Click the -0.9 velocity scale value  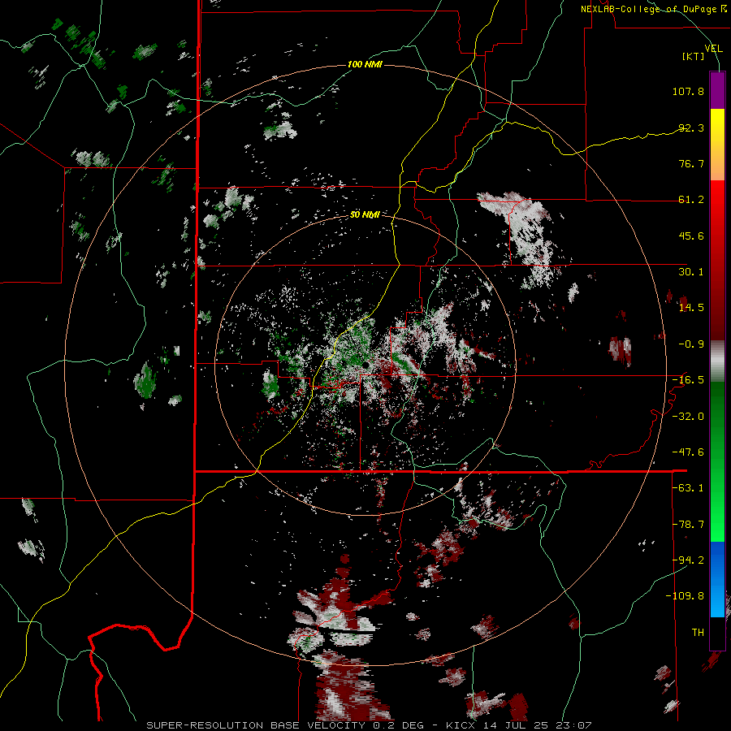691,344
